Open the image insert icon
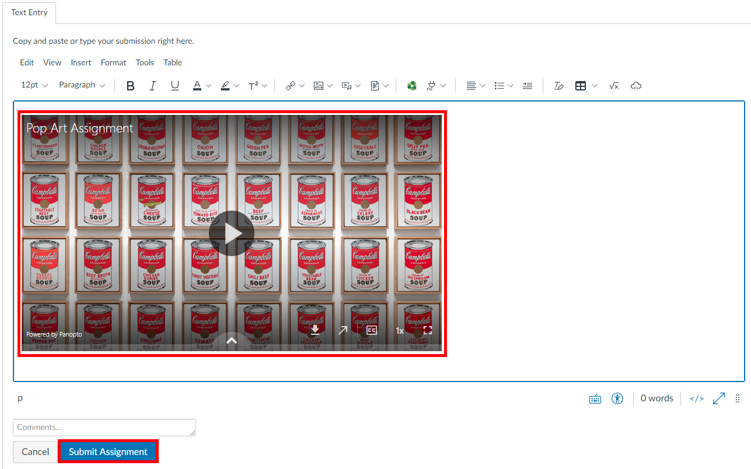 (x=319, y=85)
